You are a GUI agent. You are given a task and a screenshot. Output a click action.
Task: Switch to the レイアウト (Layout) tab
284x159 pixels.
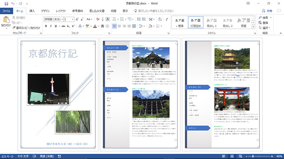(61, 11)
